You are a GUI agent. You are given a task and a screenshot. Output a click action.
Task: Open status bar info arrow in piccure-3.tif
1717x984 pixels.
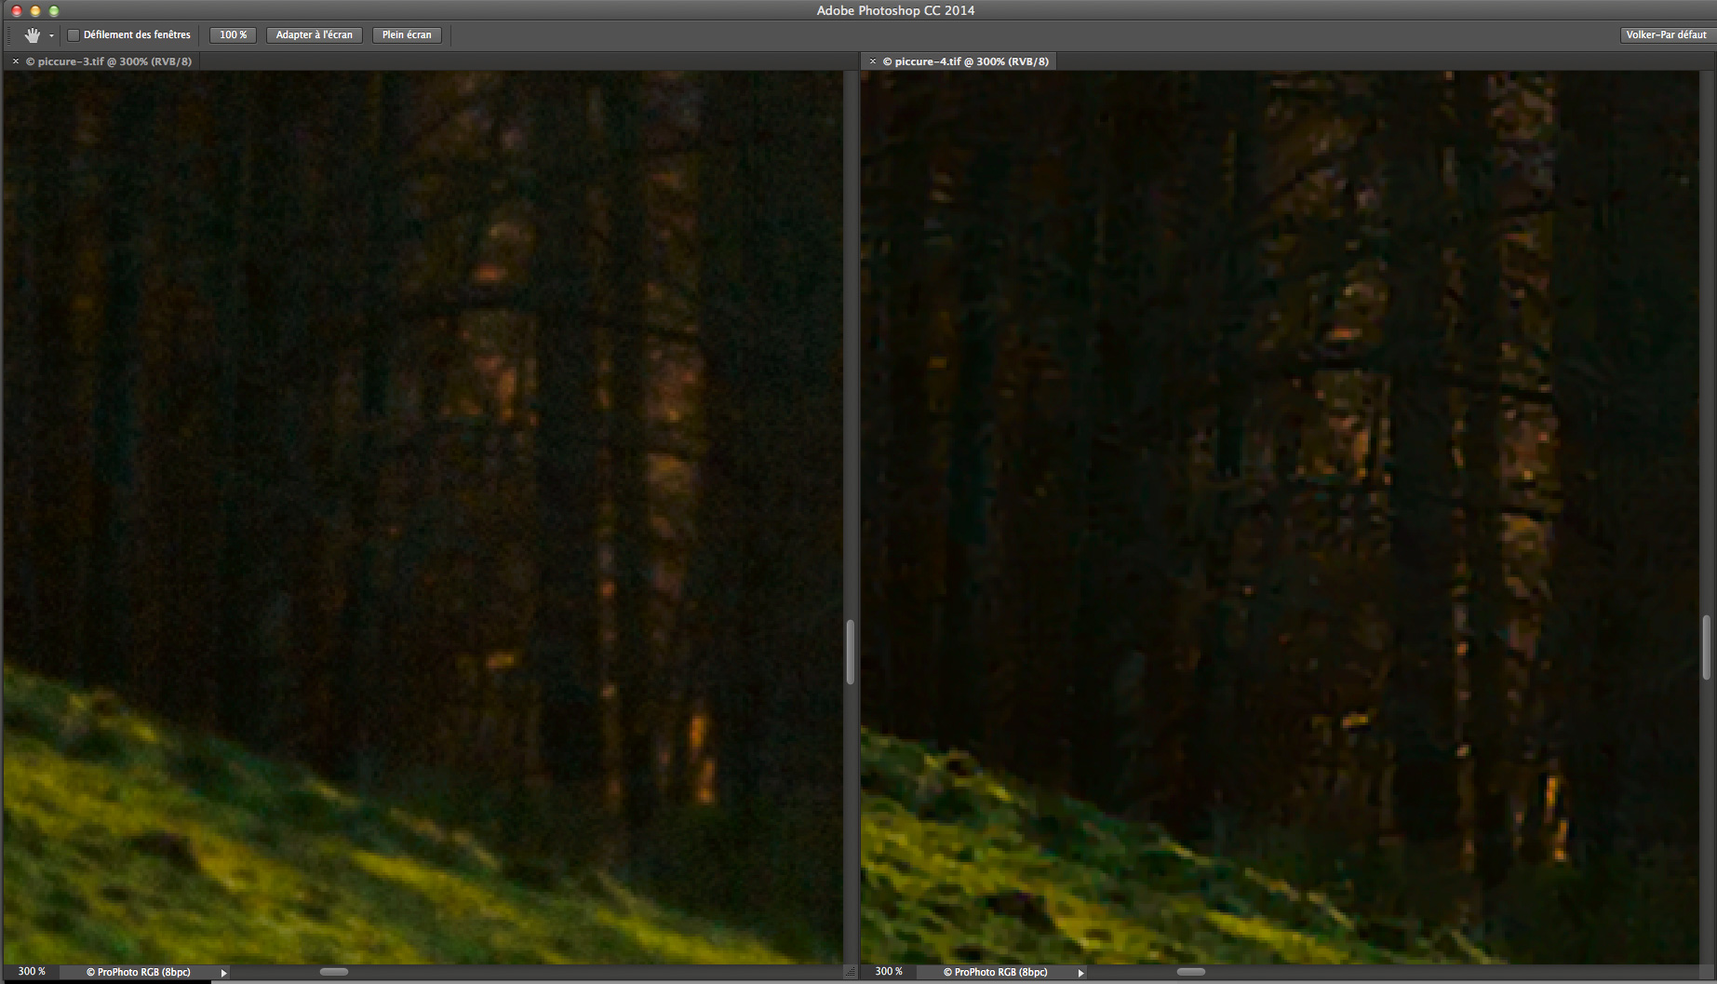(223, 973)
